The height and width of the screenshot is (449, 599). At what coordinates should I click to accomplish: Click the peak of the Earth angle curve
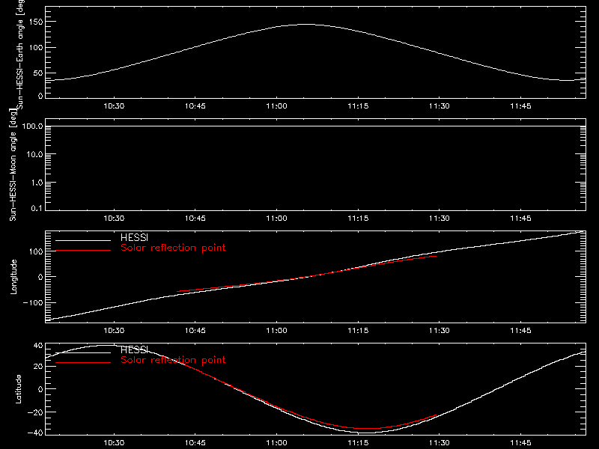coord(305,25)
